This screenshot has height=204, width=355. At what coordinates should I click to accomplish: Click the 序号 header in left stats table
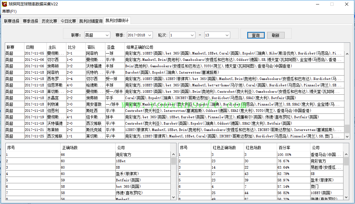[33, 148]
